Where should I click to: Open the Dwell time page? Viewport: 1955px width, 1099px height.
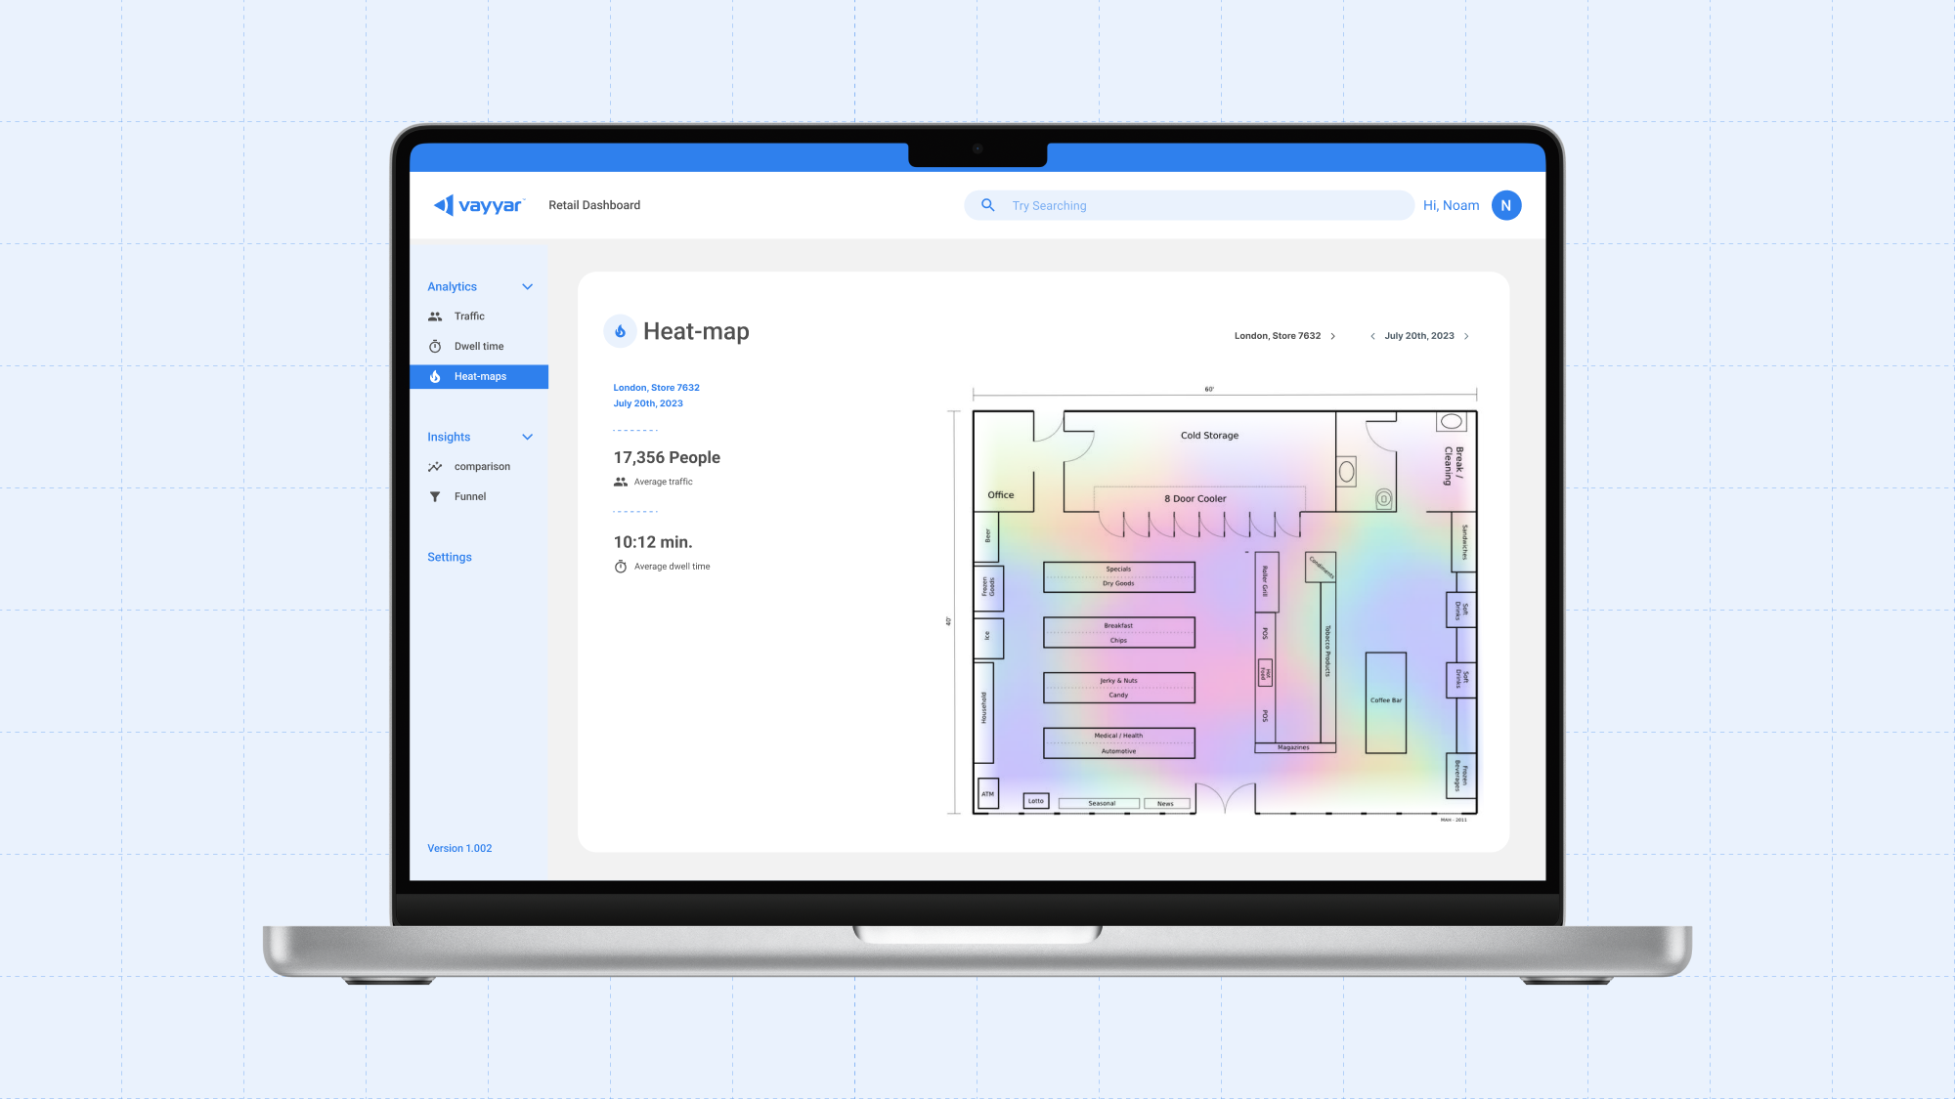479,347
